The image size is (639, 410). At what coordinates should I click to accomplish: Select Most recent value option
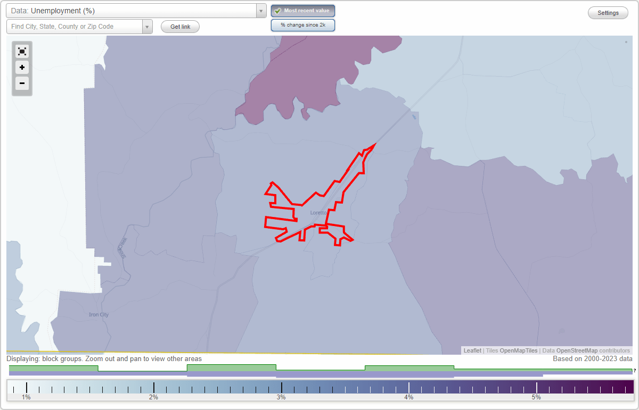(x=303, y=11)
